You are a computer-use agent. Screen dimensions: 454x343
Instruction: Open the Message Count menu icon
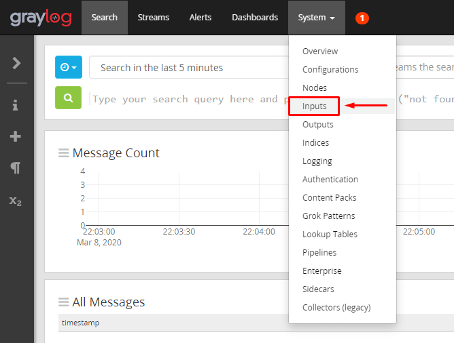64,153
